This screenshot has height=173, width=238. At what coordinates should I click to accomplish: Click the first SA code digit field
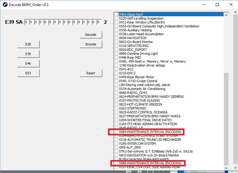[x=26, y=22]
